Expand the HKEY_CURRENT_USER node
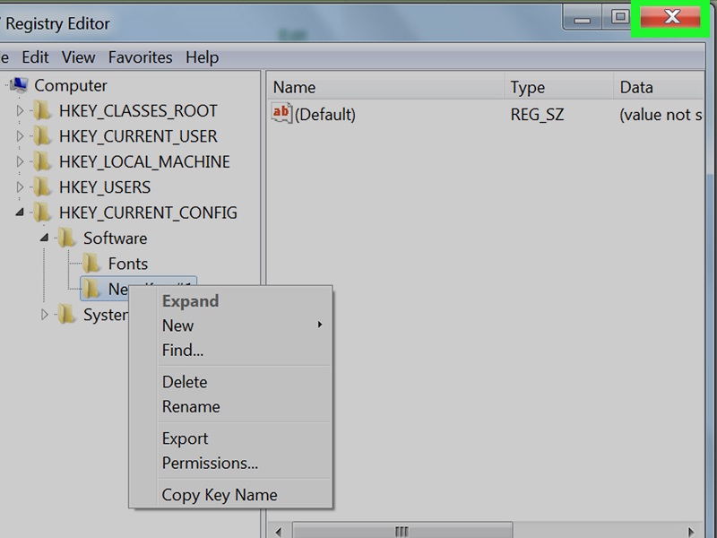The height and width of the screenshot is (538, 717). tap(20, 136)
